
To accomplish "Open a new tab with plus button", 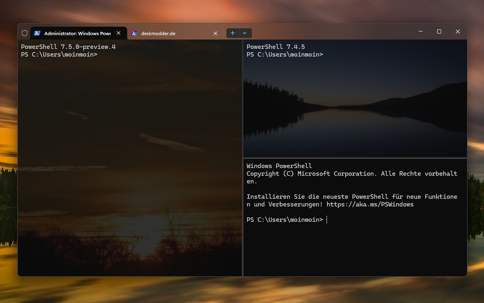I will tap(233, 33).
